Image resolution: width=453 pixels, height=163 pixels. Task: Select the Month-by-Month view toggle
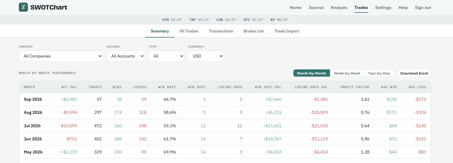pos(312,73)
